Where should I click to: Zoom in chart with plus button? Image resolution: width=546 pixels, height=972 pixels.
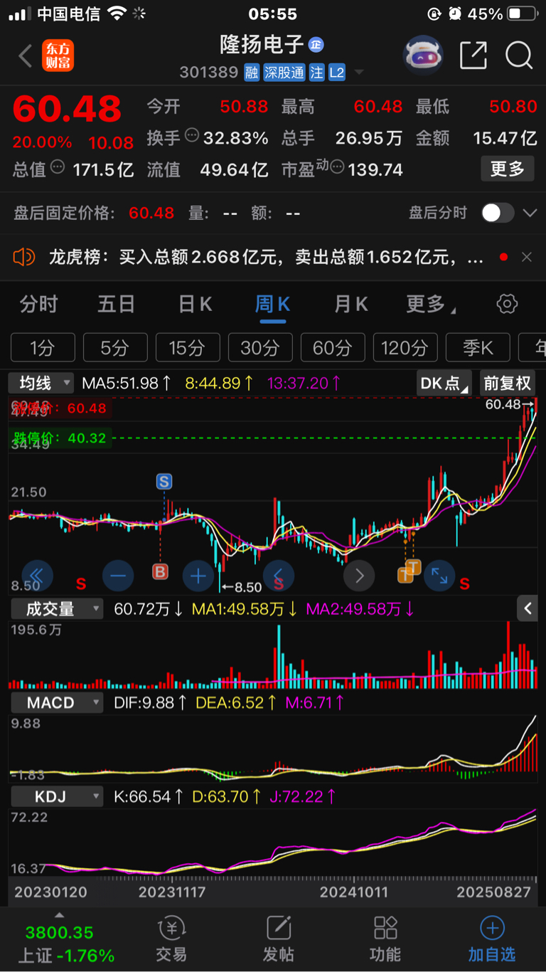pos(198,576)
